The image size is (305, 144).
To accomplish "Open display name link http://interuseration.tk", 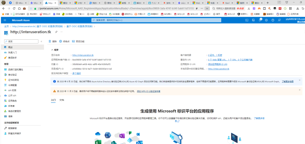I will [x=83, y=55].
